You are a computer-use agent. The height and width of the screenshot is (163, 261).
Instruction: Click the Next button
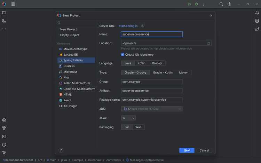tap(187, 150)
